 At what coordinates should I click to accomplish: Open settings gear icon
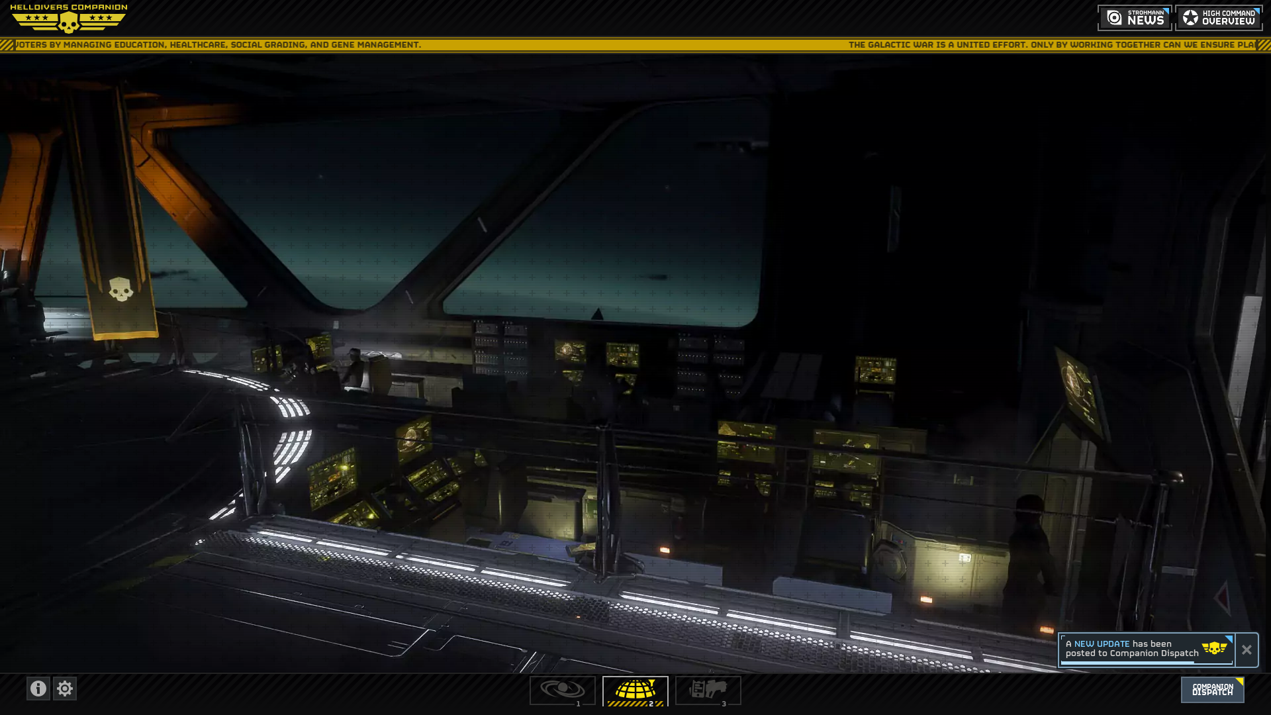pyautogui.click(x=65, y=689)
